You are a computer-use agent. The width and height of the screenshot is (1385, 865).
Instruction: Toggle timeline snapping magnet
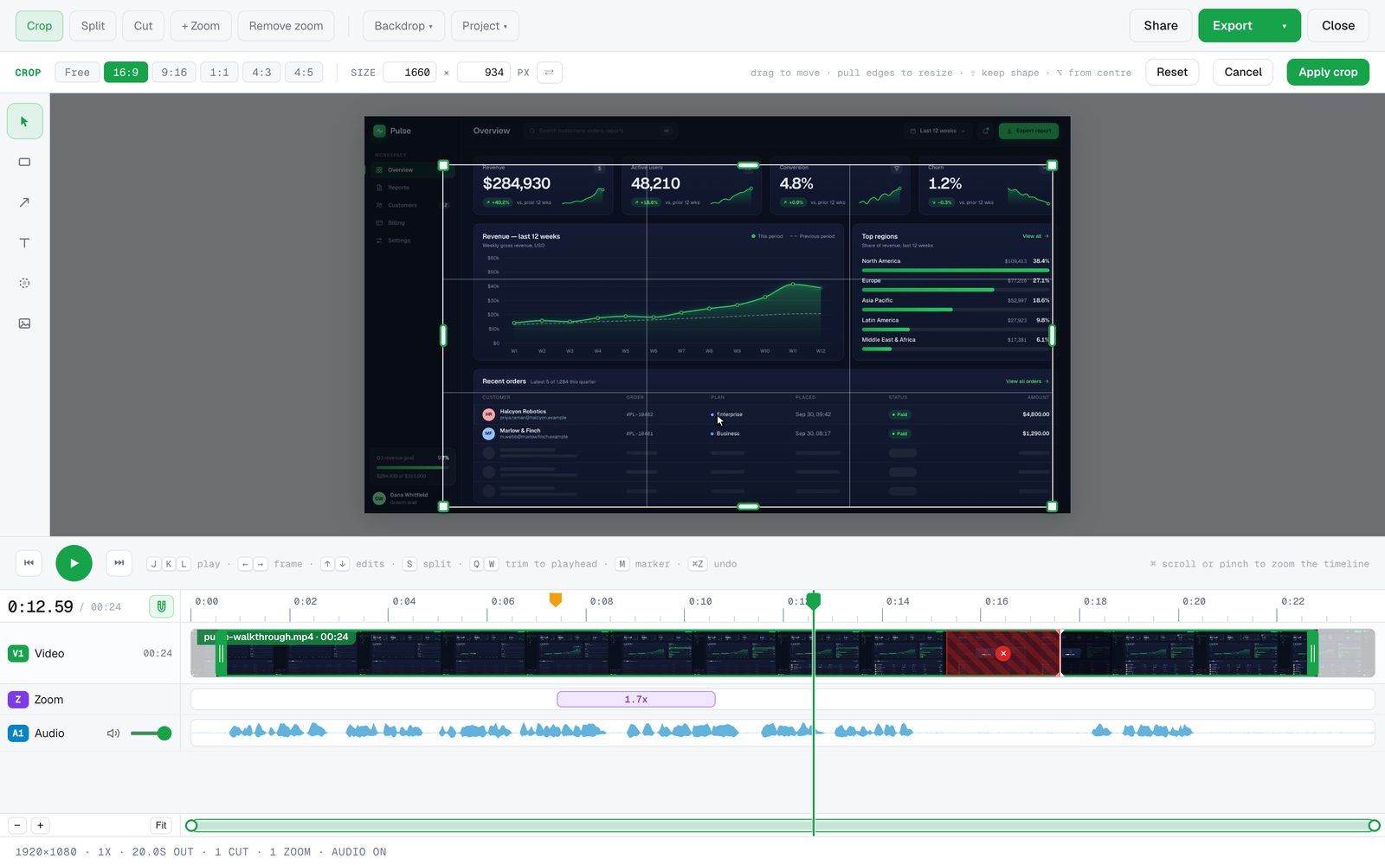point(161,606)
